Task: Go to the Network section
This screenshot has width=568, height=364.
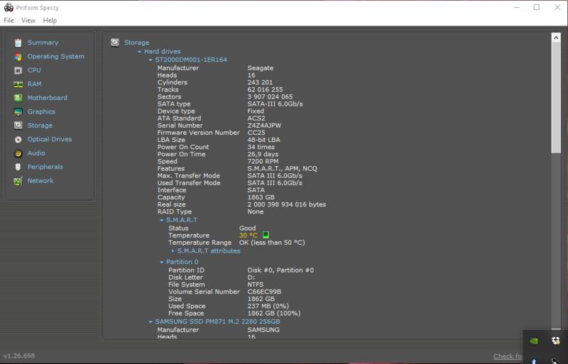Action: coord(40,180)
